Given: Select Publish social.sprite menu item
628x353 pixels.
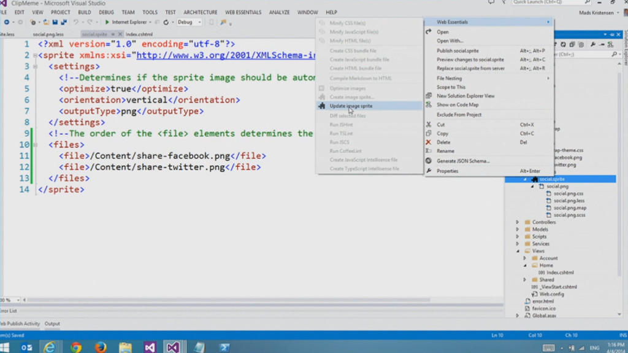Looking at the screenshot, I should tap(489, 50).
